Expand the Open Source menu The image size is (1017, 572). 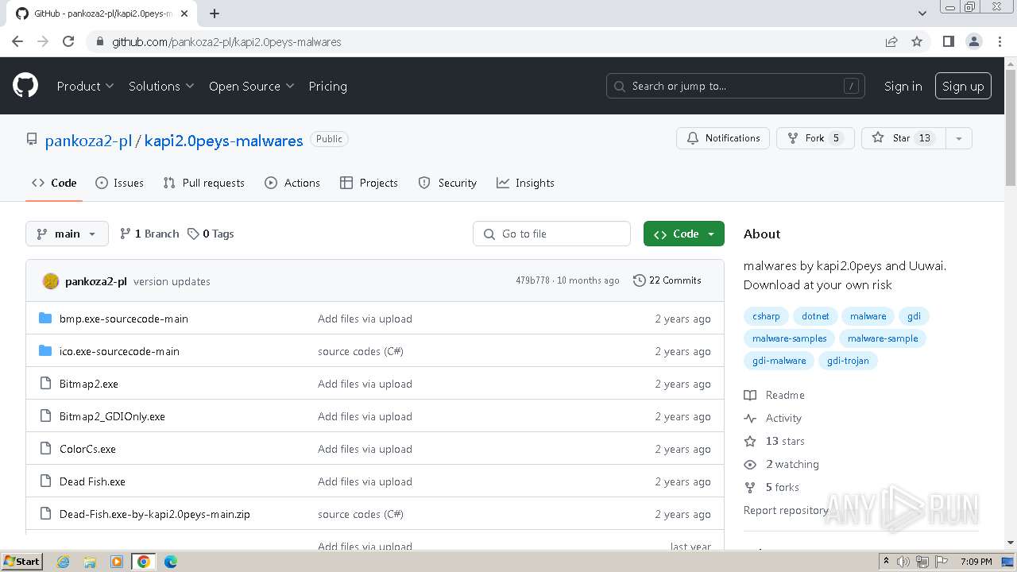(251, 86)
